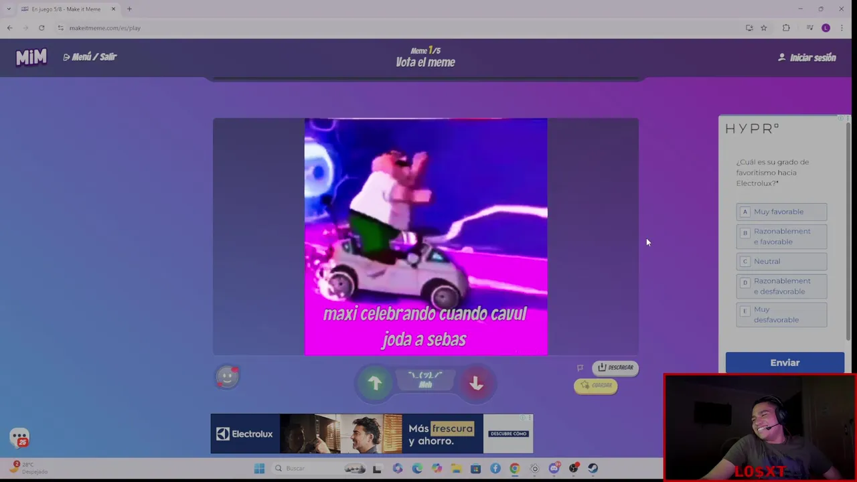Choose the Neutral survey answer

(781, 261)
